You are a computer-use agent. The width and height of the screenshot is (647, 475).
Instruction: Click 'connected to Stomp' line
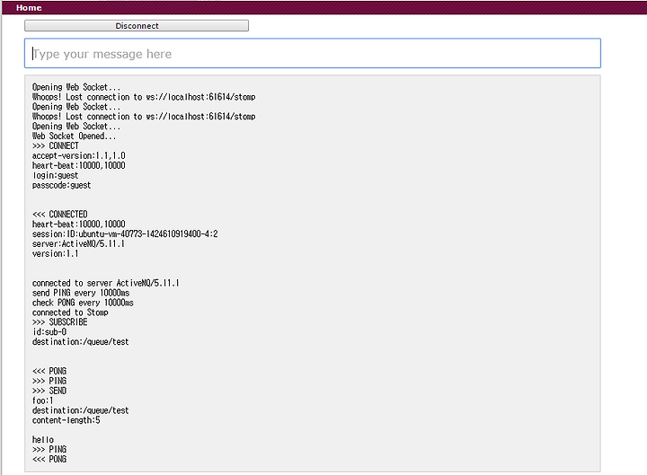(x=70, y=312)
